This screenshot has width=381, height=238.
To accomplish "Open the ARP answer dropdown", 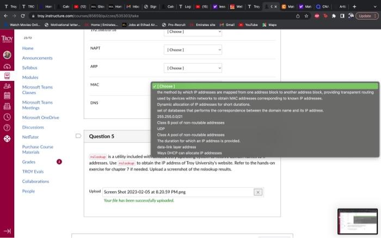I will click(193, 68).
